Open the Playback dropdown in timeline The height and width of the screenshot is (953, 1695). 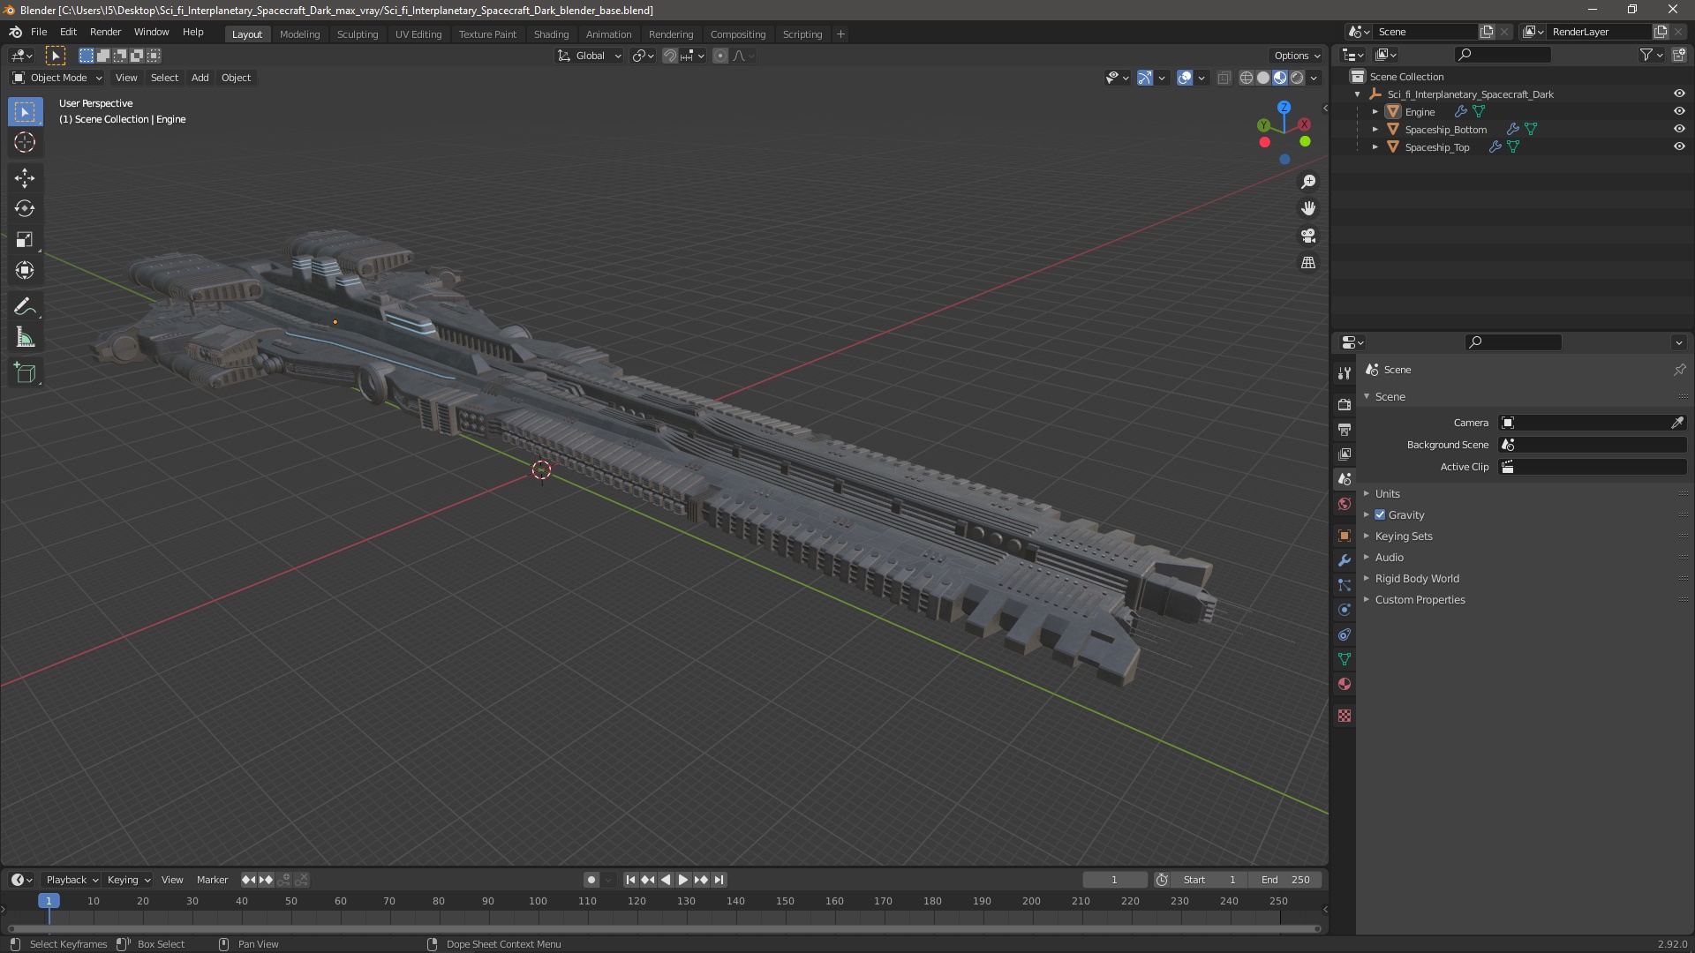tap(72, 880)
